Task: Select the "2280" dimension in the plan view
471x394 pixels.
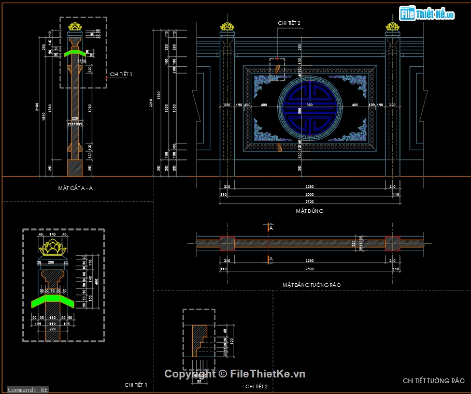Action: point(309,261)
